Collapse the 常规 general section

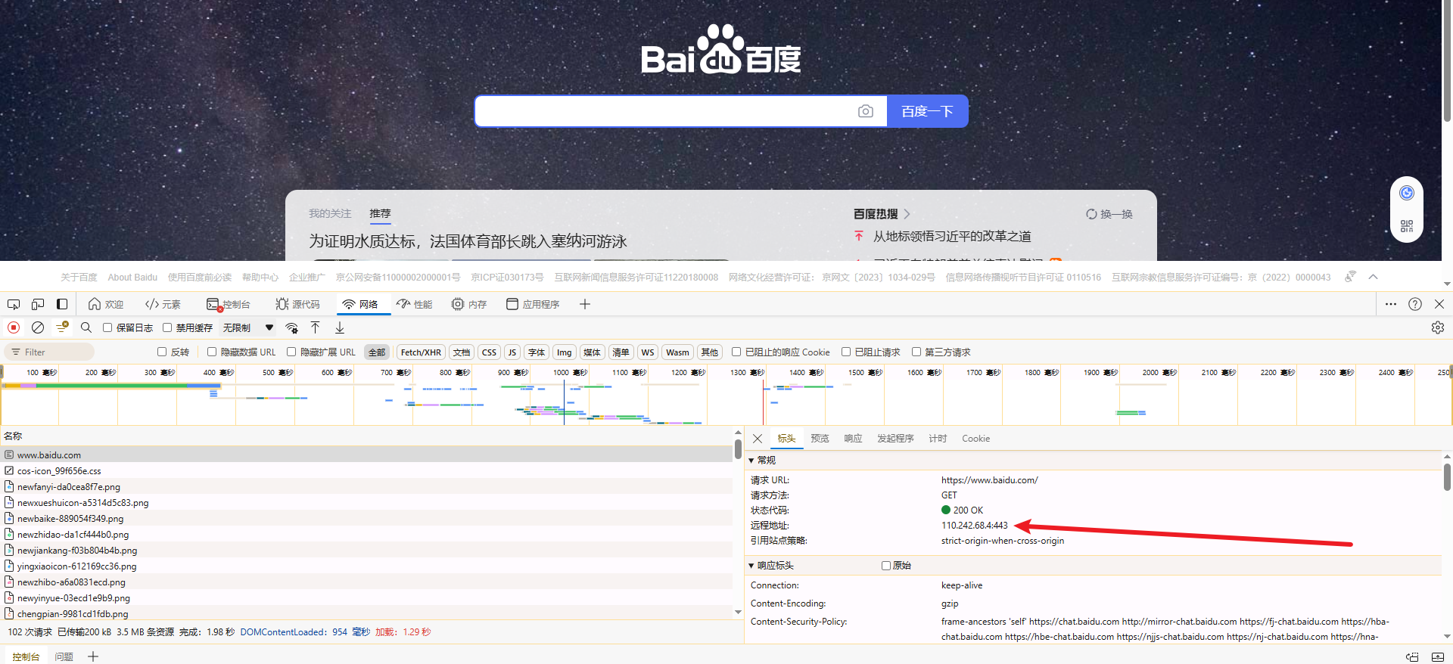pyautogui.click(x=751, y=460)
